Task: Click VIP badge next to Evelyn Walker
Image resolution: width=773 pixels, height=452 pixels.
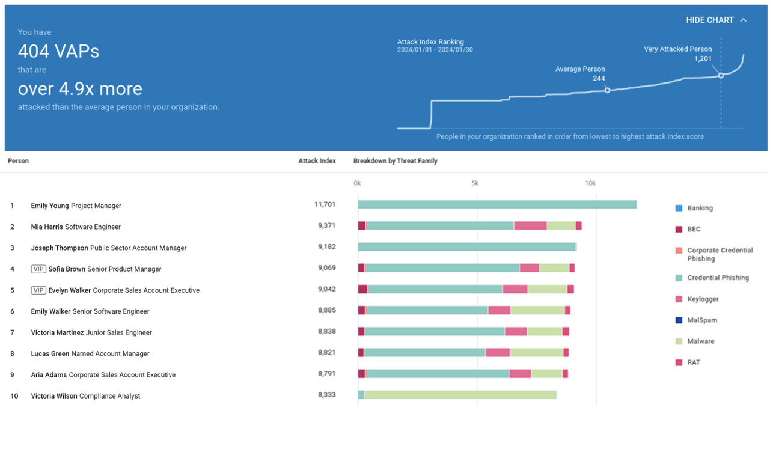Action: click(x=38, y=290)
